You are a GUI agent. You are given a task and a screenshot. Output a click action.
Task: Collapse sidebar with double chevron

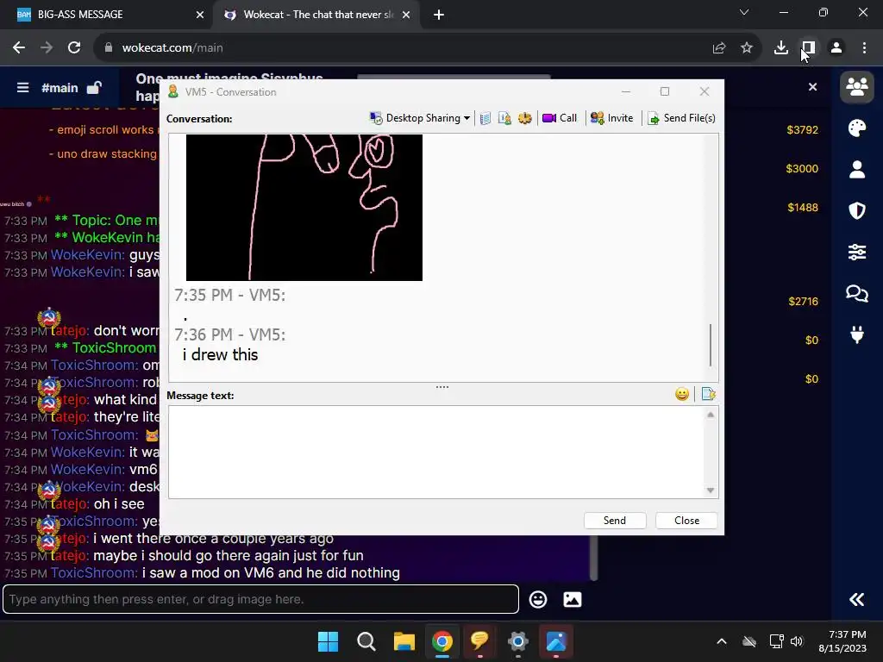(x=856, y=600)
